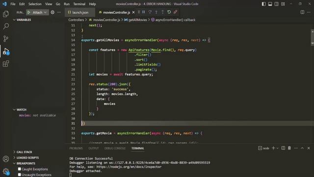Open the Selection menu

35,4
